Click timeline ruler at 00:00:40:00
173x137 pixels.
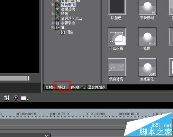coord(95,114)
